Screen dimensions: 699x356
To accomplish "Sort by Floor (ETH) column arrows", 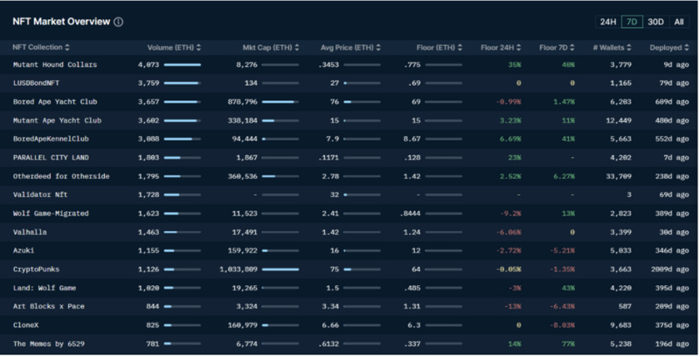I will tap(460, 48).
